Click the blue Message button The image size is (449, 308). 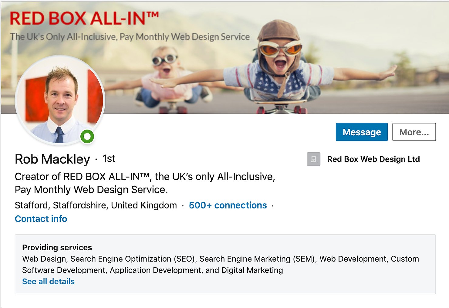pyautogui.click(x=361, y=132)
